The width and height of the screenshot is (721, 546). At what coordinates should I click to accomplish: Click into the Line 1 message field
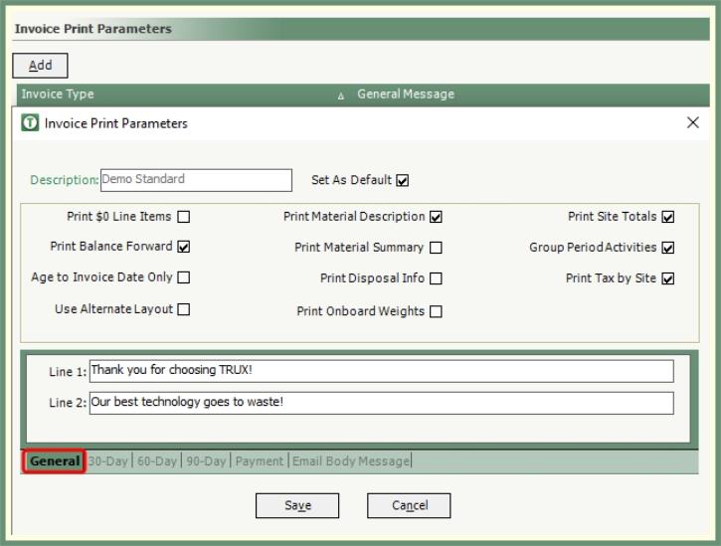381,371
